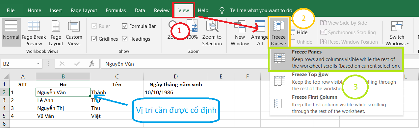Select cell containing Vũ Văn

tap(63, 116)
